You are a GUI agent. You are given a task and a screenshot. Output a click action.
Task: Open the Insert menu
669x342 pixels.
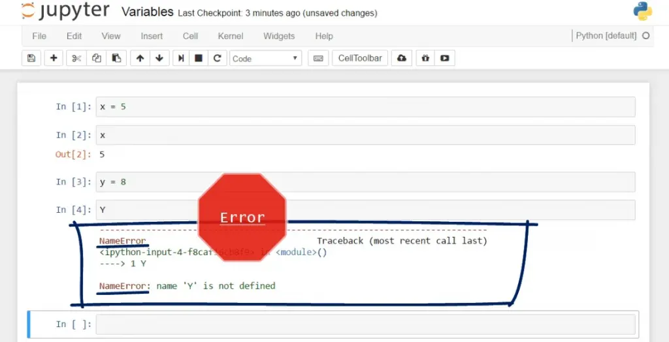click(x=152, y=36)
